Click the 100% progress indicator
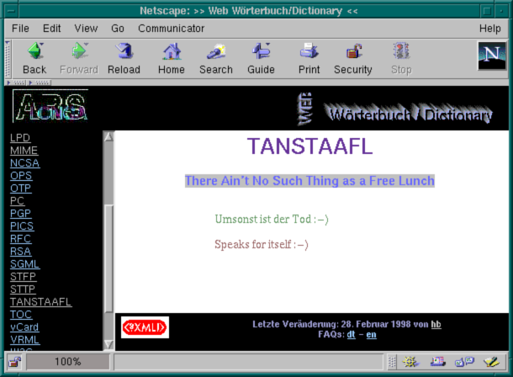The width and height of the screenshot is (513, 377). pos(68,362)
